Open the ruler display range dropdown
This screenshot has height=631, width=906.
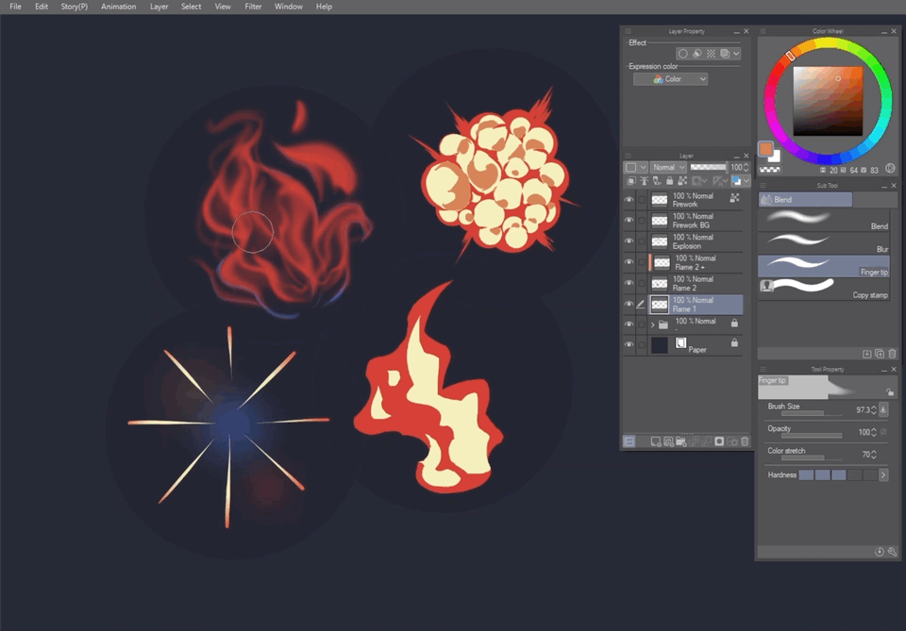tap(720, 181)
